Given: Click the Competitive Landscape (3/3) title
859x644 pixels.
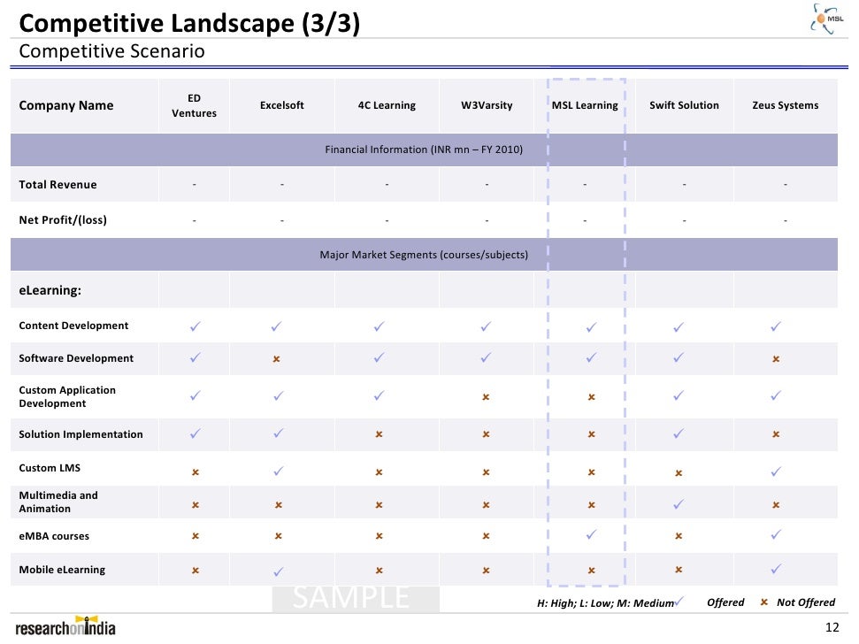Looking at the screenshot, I should coord(189,23).
